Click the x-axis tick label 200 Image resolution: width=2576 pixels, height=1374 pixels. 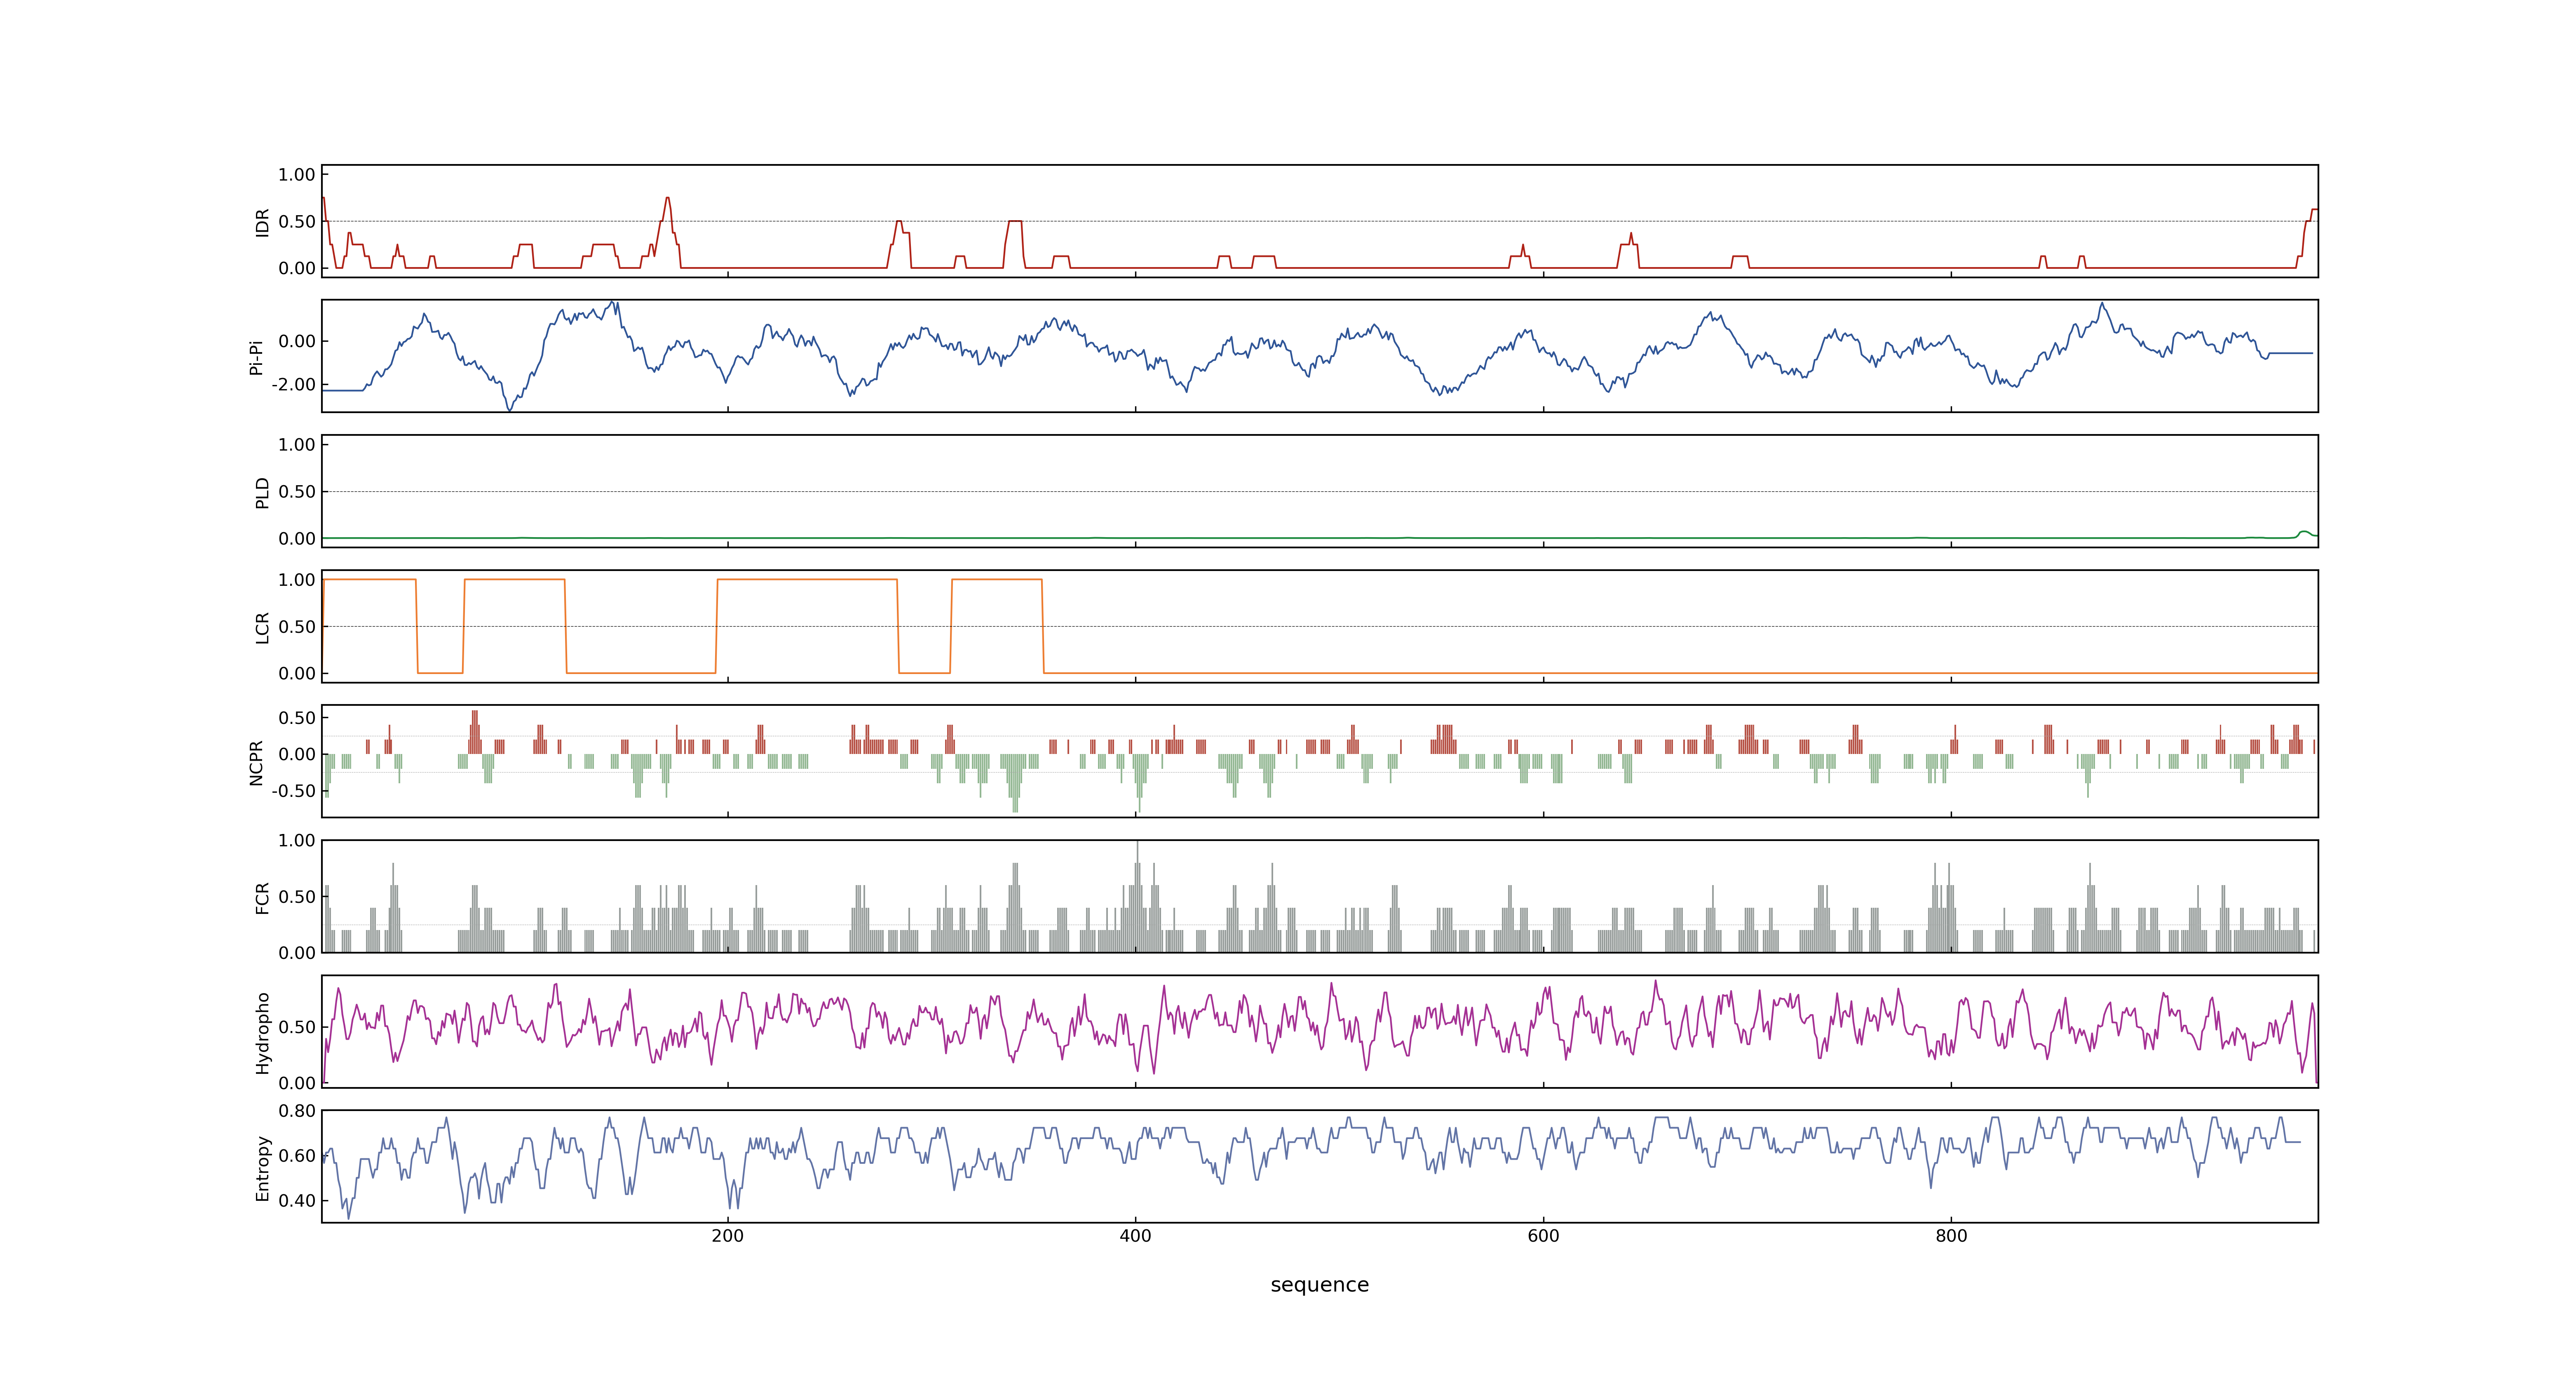point(727,1236)
